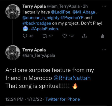Click the reply speech bubble icon
This screenshot has width=112, height=106.
(x=25, y=36)
